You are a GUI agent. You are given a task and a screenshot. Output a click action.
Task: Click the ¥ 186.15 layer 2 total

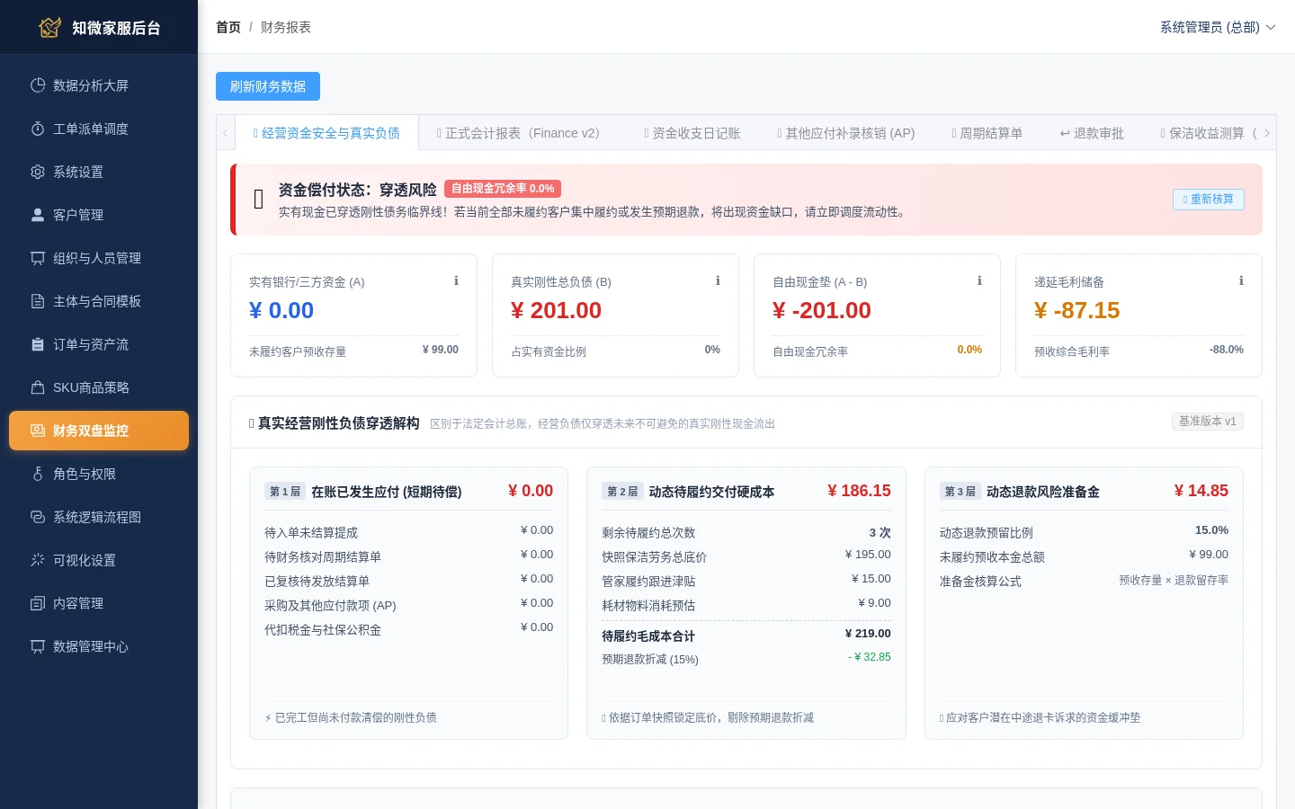(x=859, y=491)
